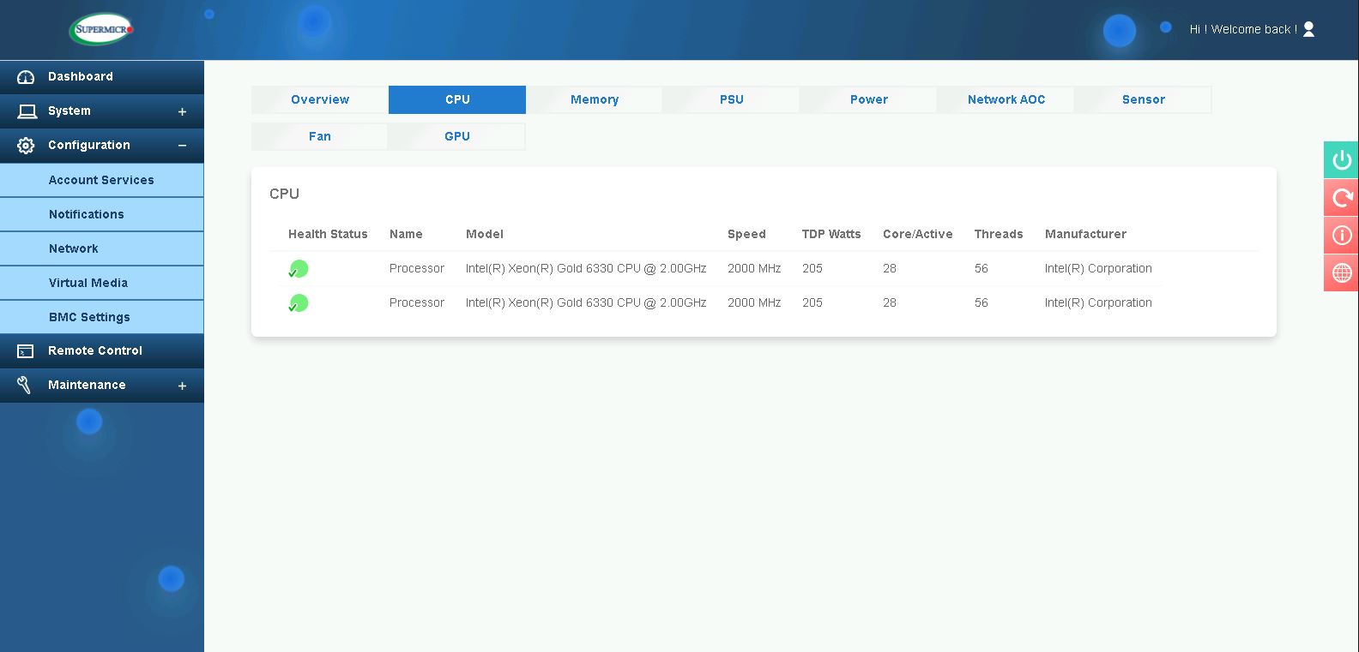Open the information circle button
This screenshot has height=652, width=1359.
[x=1342, y=236]
